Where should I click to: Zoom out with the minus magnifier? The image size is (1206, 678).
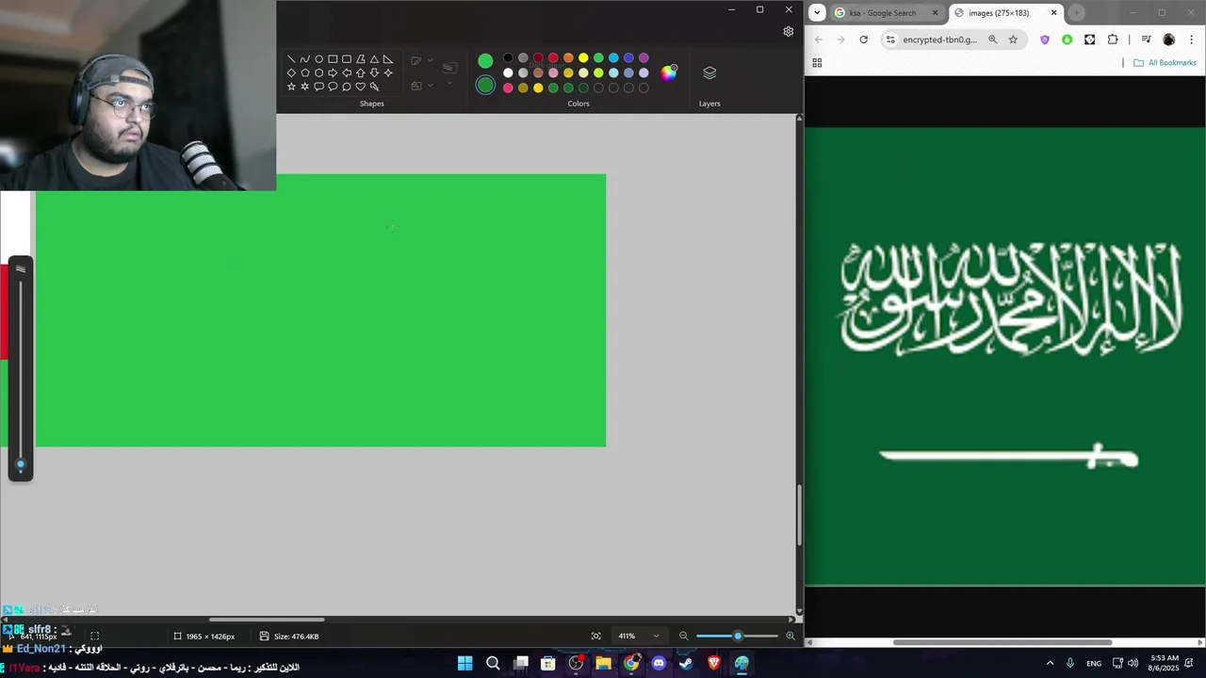[x=684, y=636]
